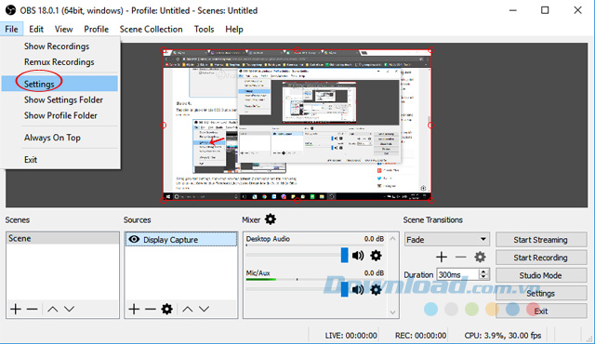Screen dimensions: 595x344
Task: Select Display Capture source row
Action: click(181, 239)
